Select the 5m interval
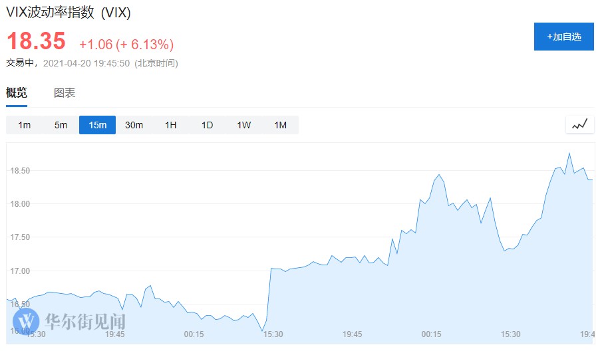Viewport: 602px width, 351px height. 61,125
